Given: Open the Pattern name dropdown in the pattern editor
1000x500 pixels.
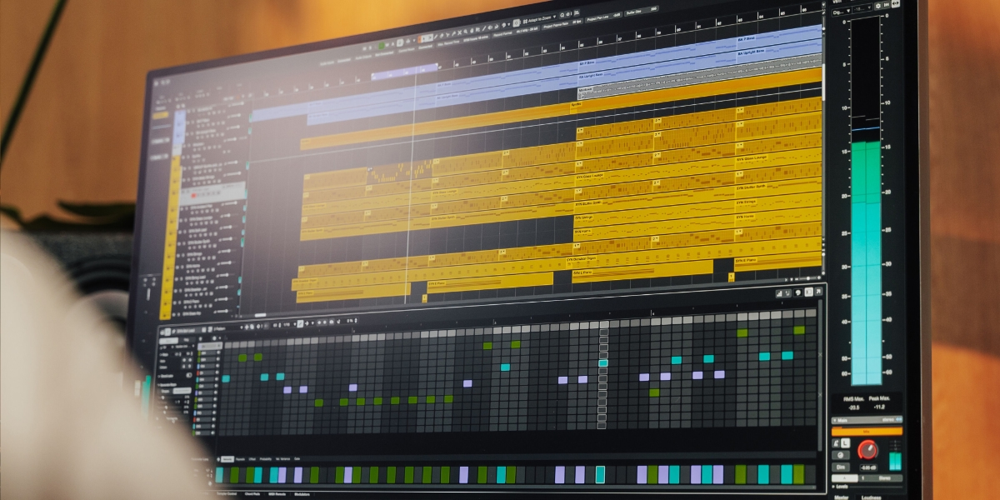Looking at the screenshot, I should [227, 329].
